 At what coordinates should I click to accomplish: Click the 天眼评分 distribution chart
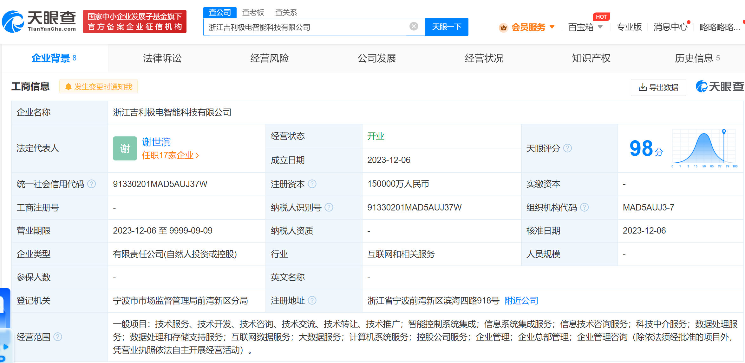click(704, 148)
